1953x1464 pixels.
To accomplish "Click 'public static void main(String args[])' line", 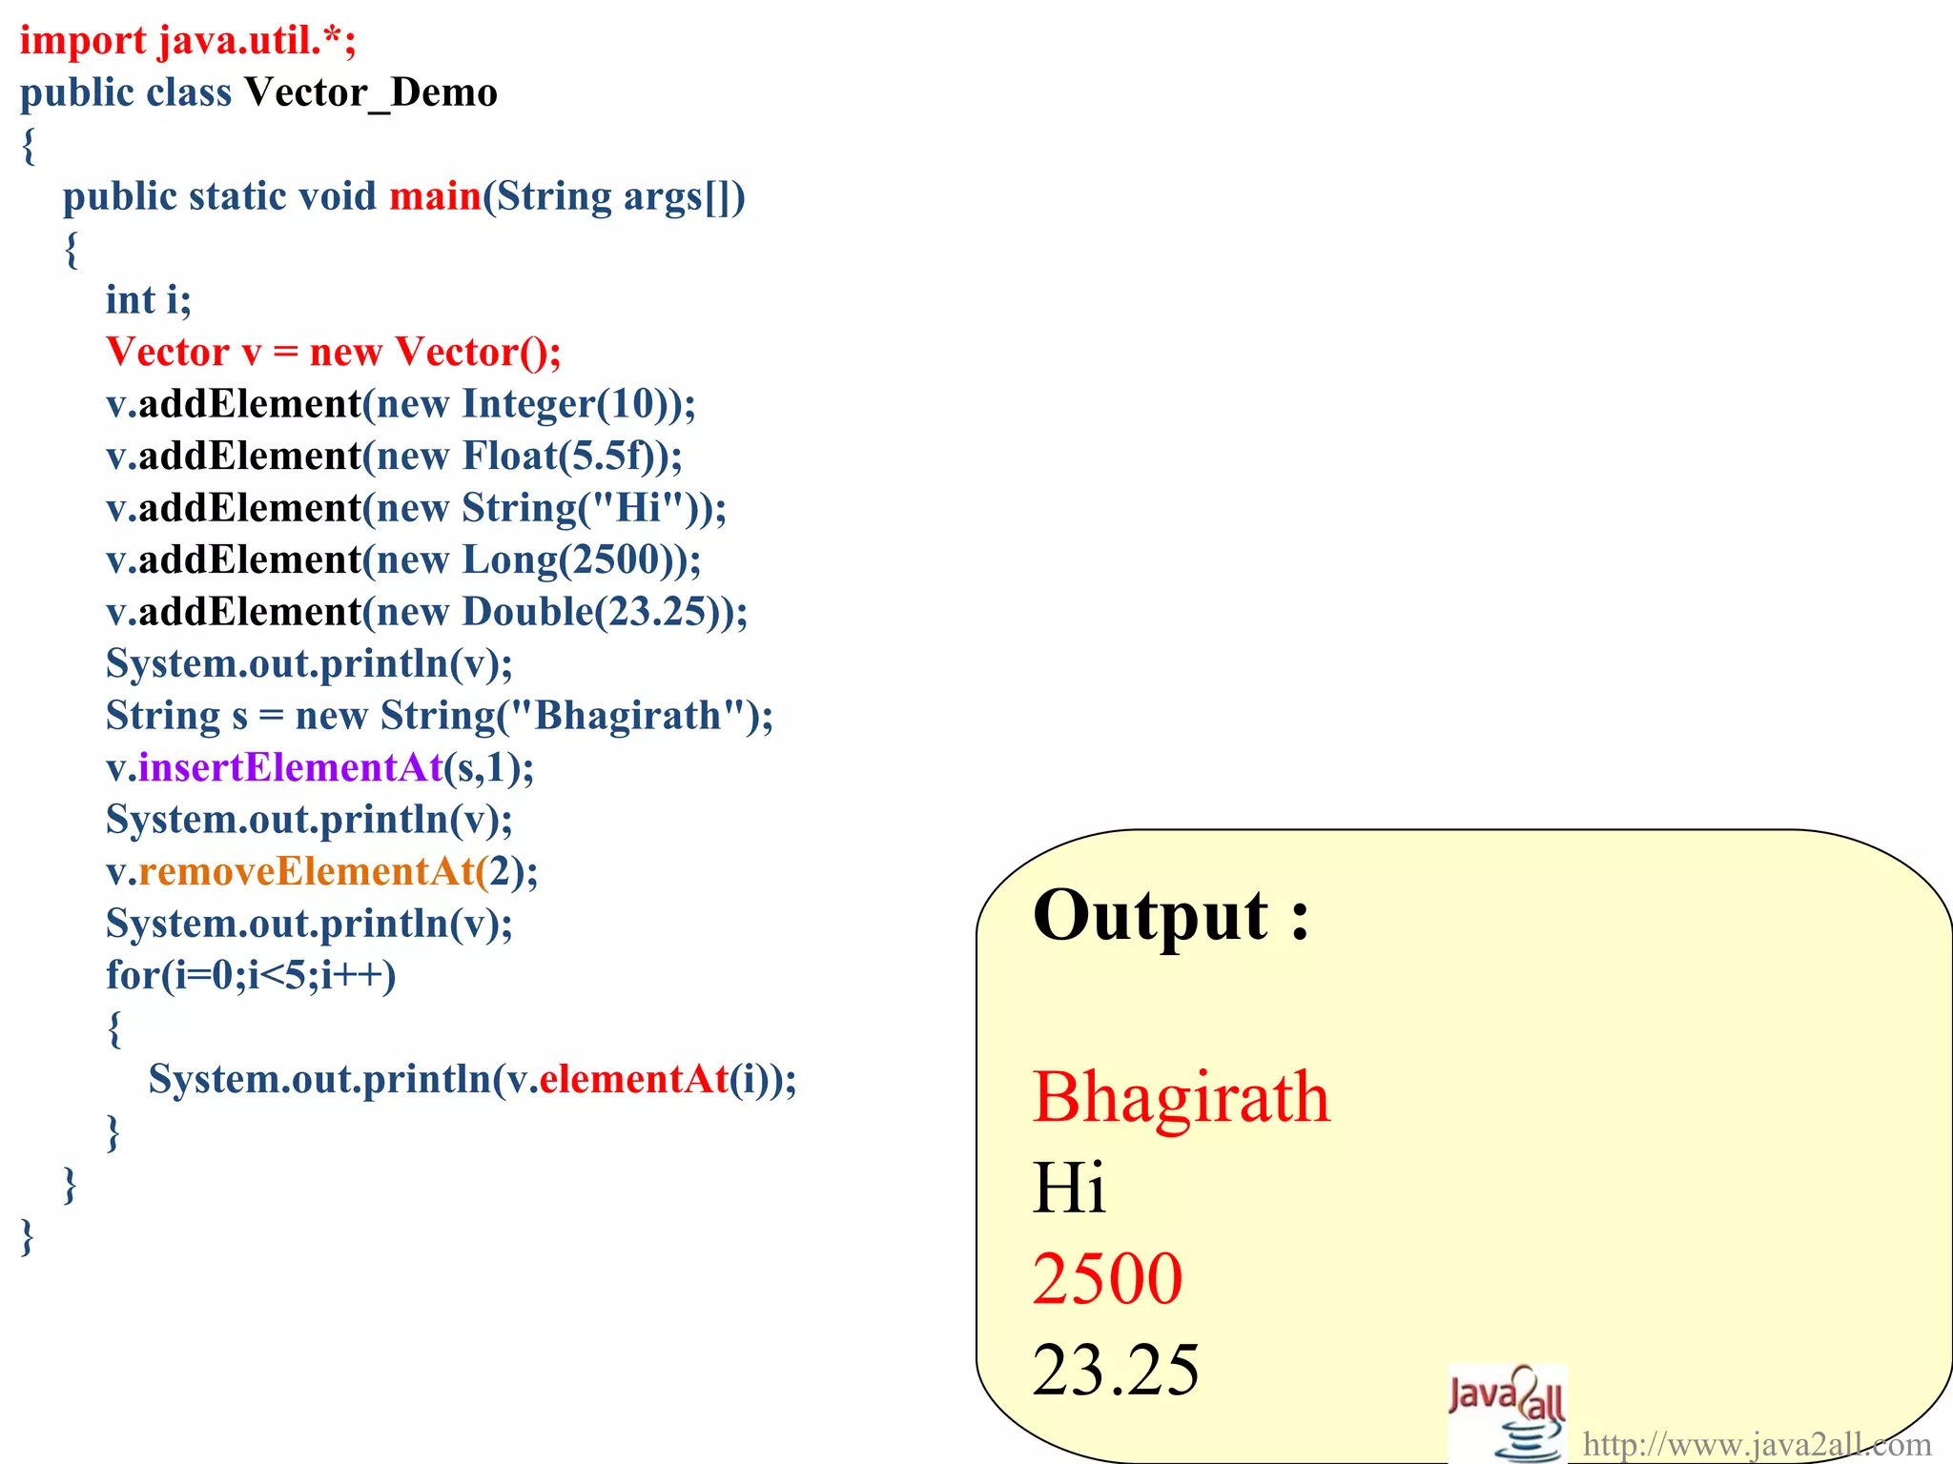I will (x=404, y=197).
